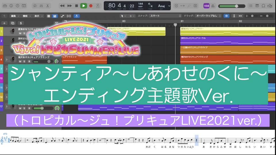The height and width of the screenshot is (155, 276).
Task: Solo track 17 Grand Piano
Action: (24, 108)
